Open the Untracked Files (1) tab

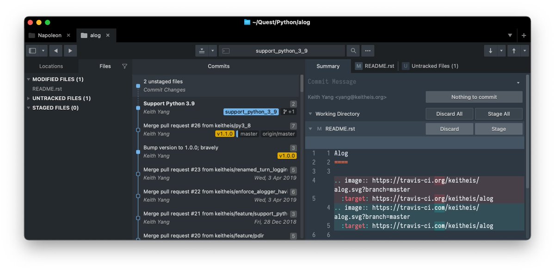[x=430, y=66]
